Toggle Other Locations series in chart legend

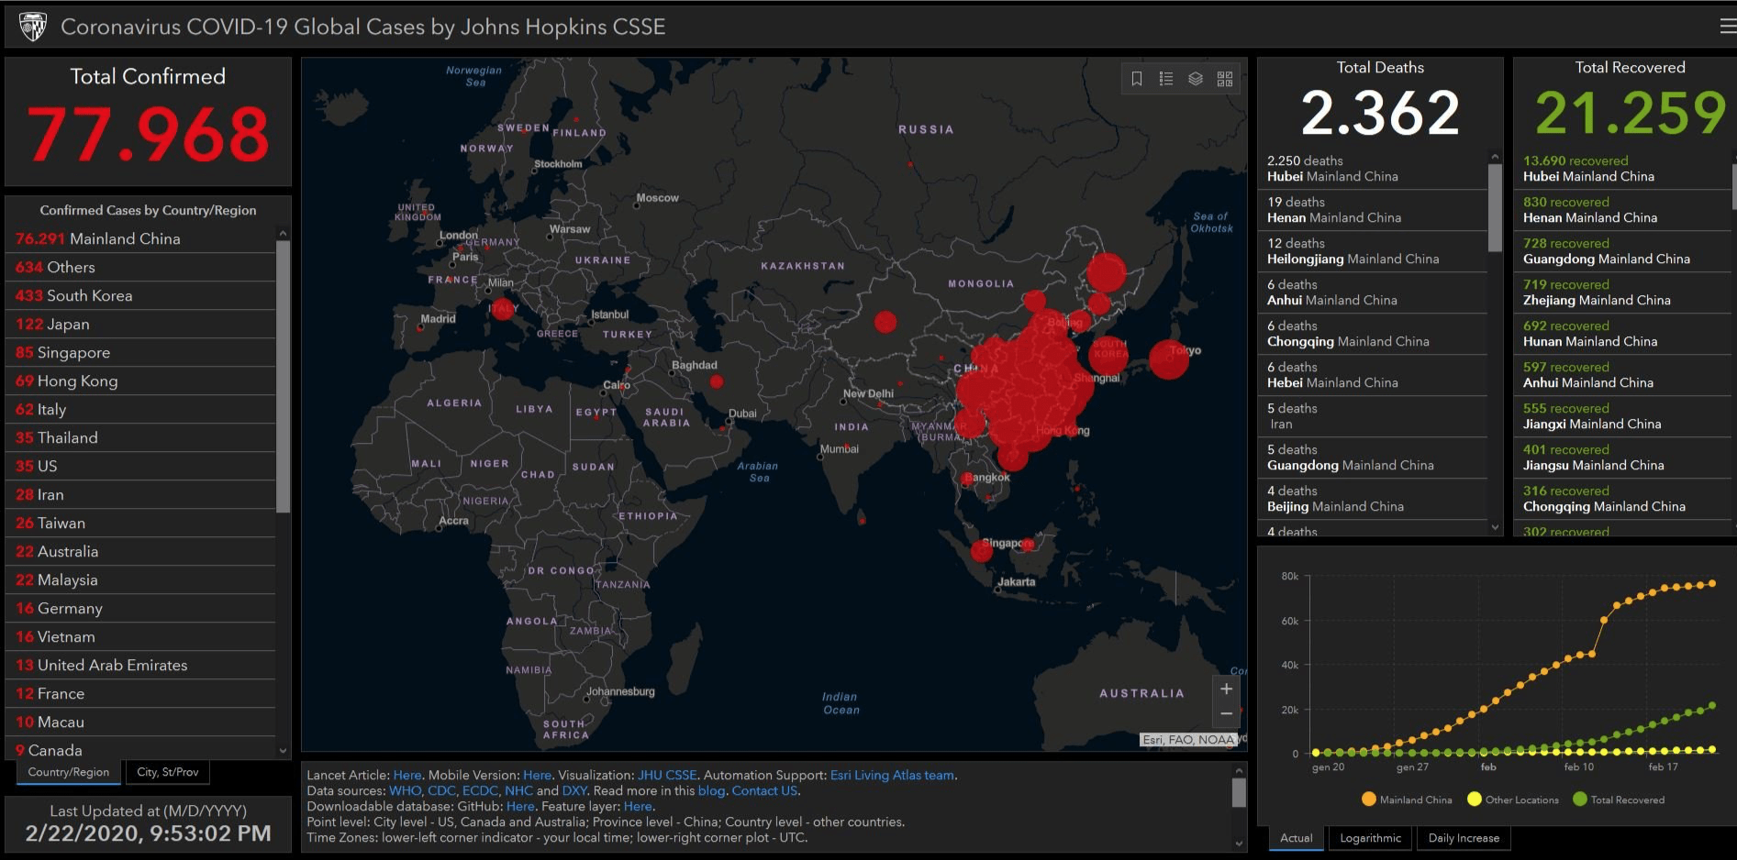tap(1513, 799)
